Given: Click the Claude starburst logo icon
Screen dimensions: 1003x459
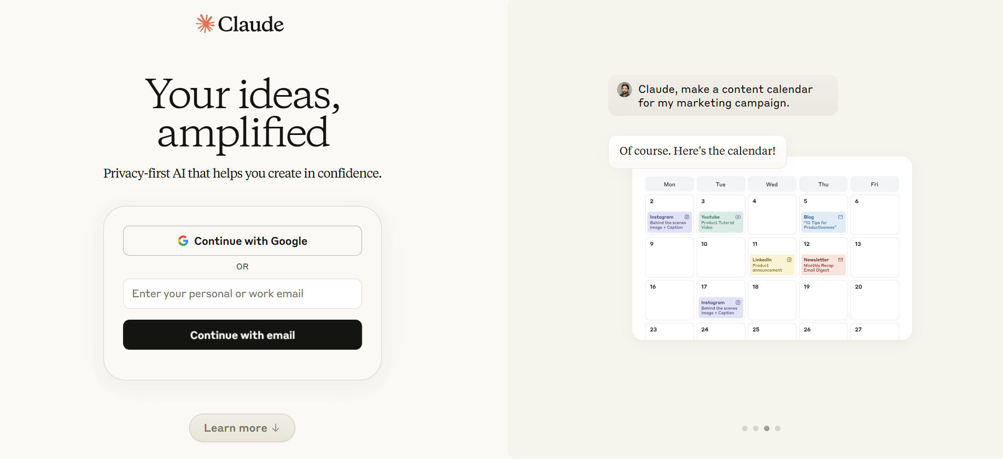Looking at the screenshot, I should click(205, 23).
